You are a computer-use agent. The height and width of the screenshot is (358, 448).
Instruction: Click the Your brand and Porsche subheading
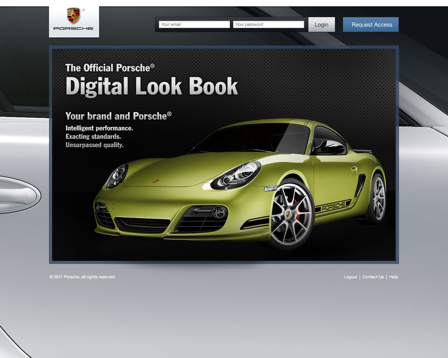click(x=118, y=116)
